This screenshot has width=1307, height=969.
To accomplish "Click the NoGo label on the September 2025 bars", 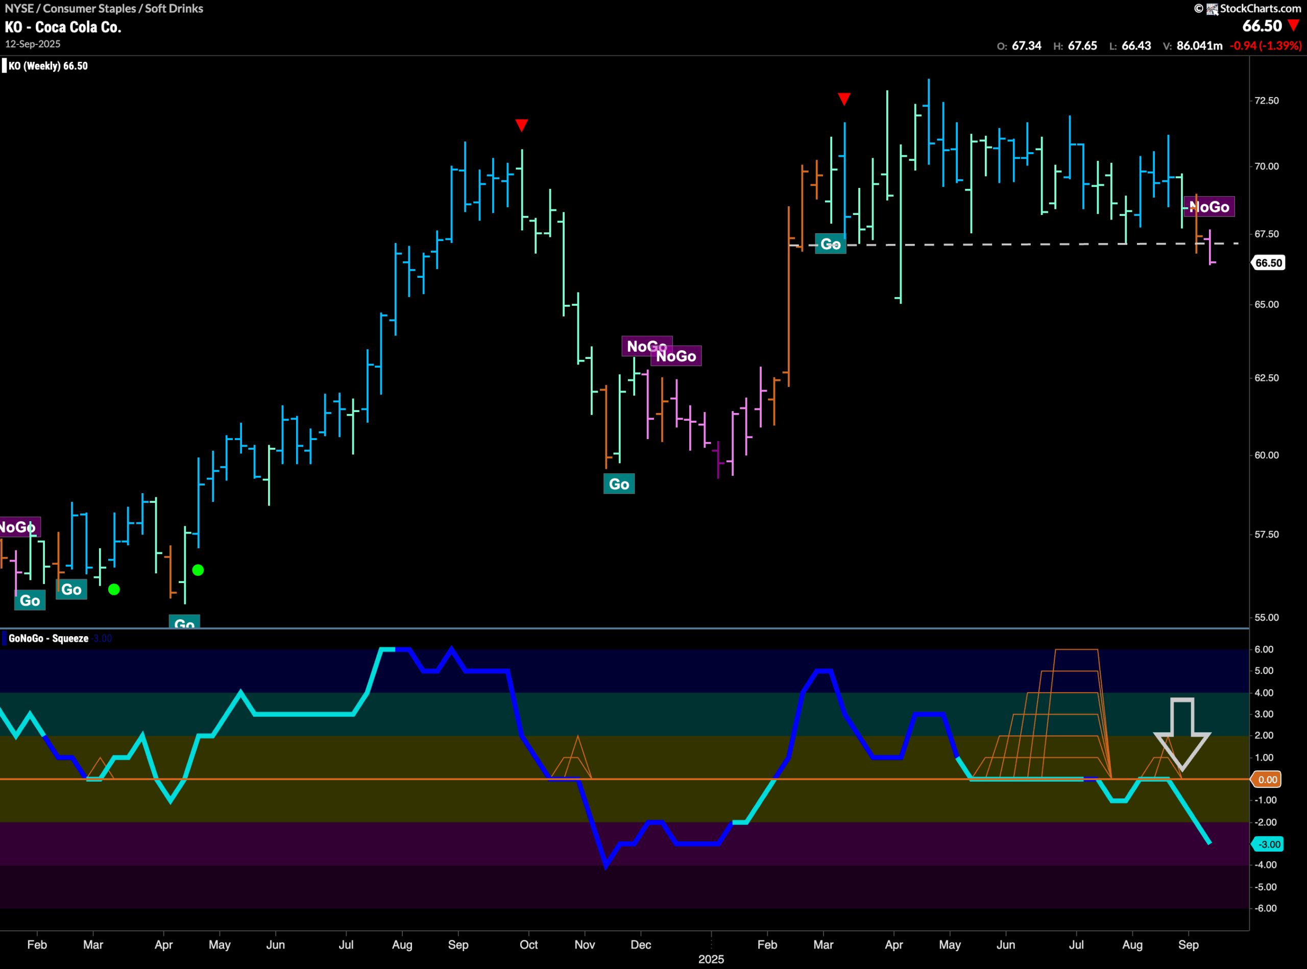I will tap(1209, 206).
